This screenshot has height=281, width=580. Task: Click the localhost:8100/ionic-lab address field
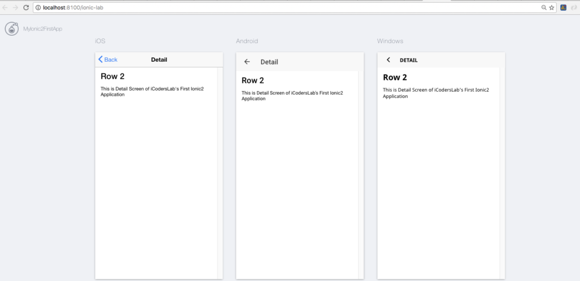tap(295, 7)
